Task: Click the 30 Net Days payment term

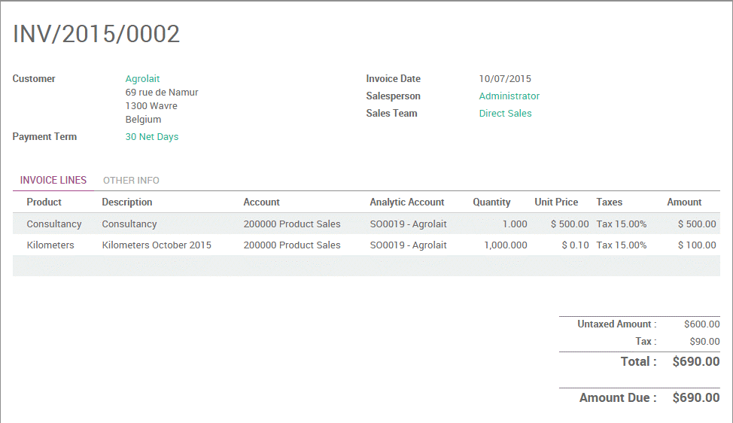Action: point(152,137)
